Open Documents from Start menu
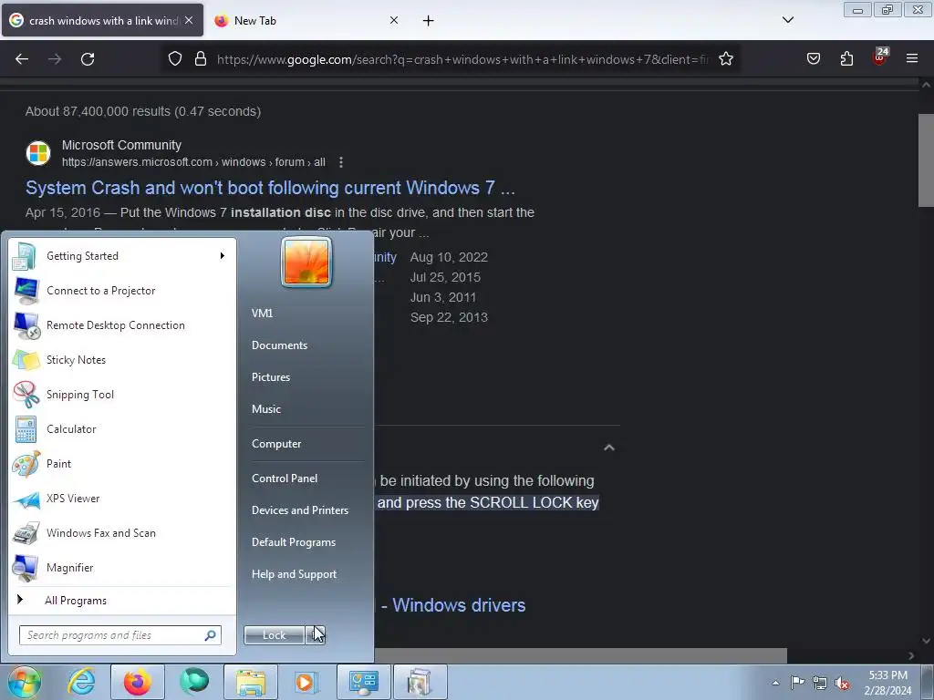934x700 pixels. [279, 345]
